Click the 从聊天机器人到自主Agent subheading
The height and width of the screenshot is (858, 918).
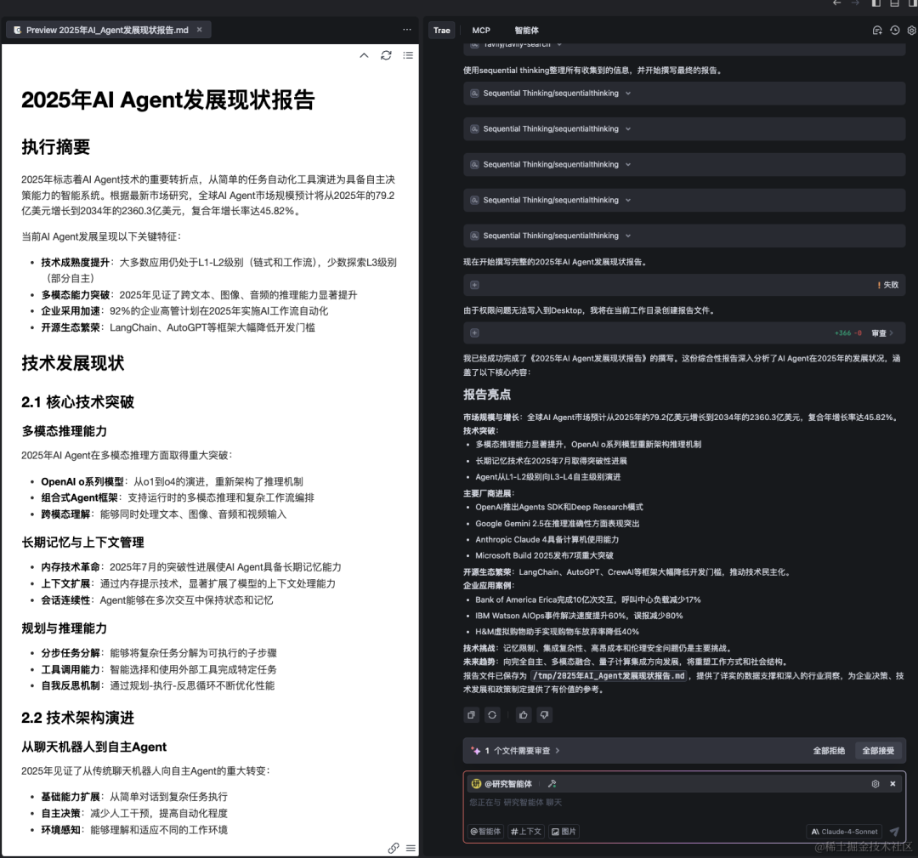[x=93, y=747]
